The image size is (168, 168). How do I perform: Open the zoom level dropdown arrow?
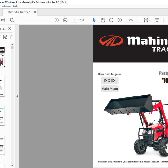(138, 20)
